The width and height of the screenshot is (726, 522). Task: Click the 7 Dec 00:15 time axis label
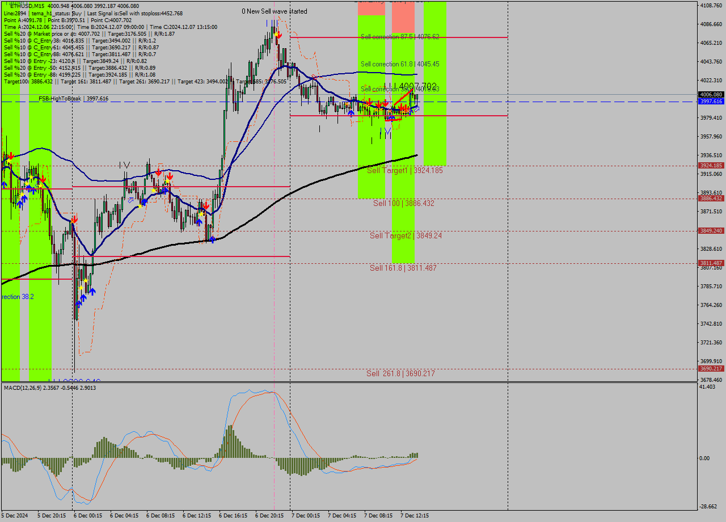coord(306,516)
